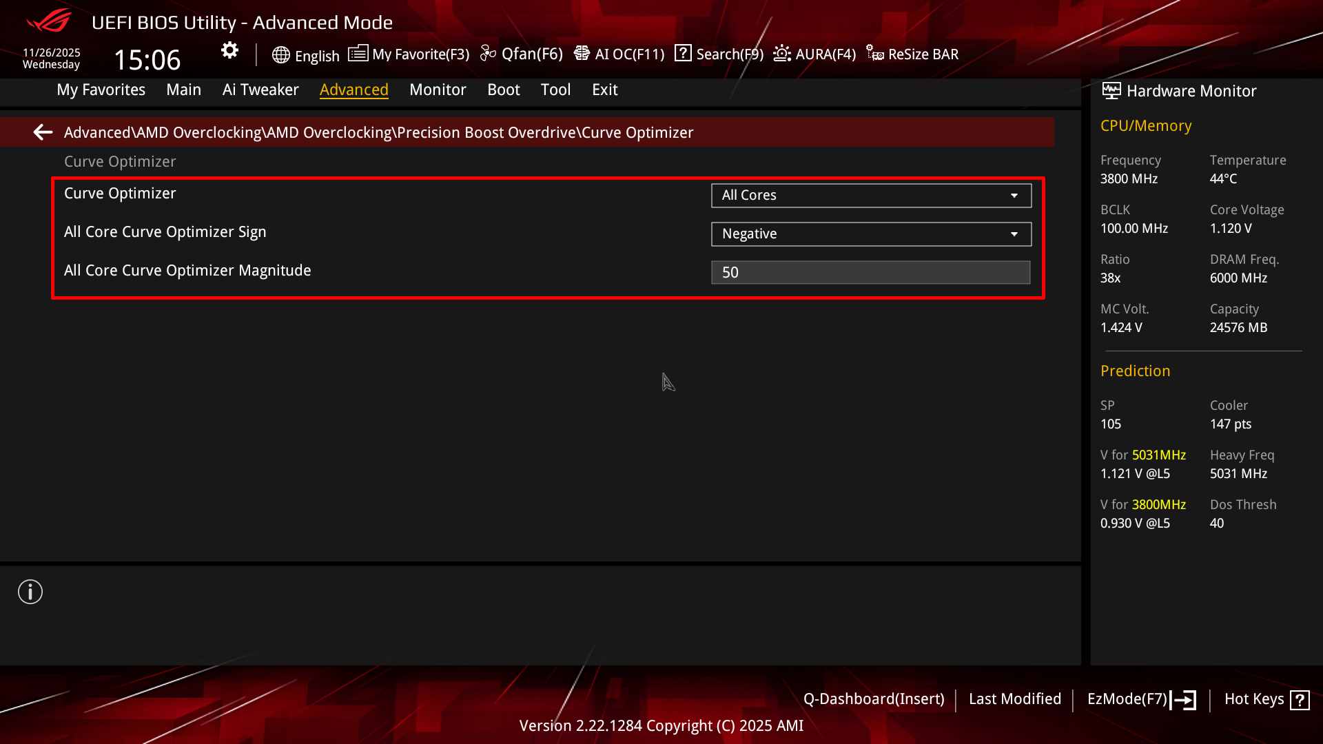Open the Curve Optimizer Sign Negative dropdown

(x=870, y=234)
